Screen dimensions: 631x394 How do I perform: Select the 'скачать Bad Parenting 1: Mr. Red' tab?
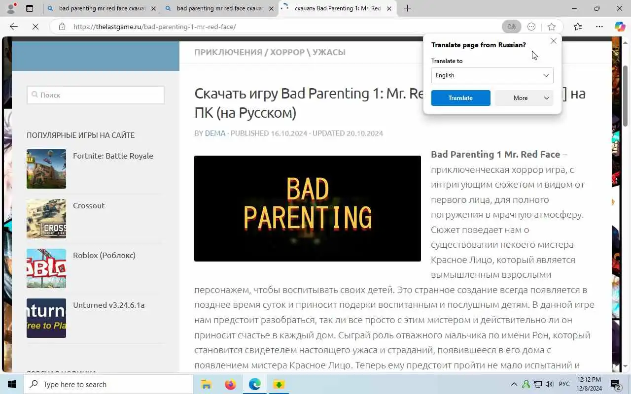pyautogui.click(x=338, y=8)
